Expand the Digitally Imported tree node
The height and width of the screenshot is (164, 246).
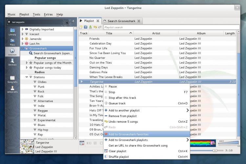(23, 30)
